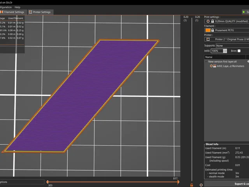Open the Configuration menu
The image size is (249, 187).
click(6, 7)
